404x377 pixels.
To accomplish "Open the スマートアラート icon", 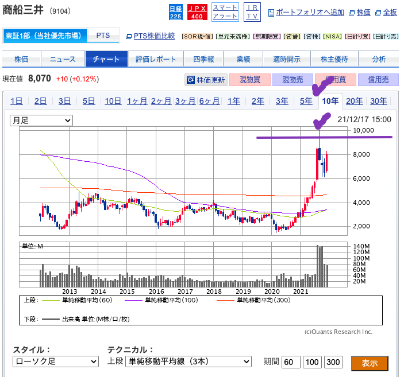I will coord(225,12).
